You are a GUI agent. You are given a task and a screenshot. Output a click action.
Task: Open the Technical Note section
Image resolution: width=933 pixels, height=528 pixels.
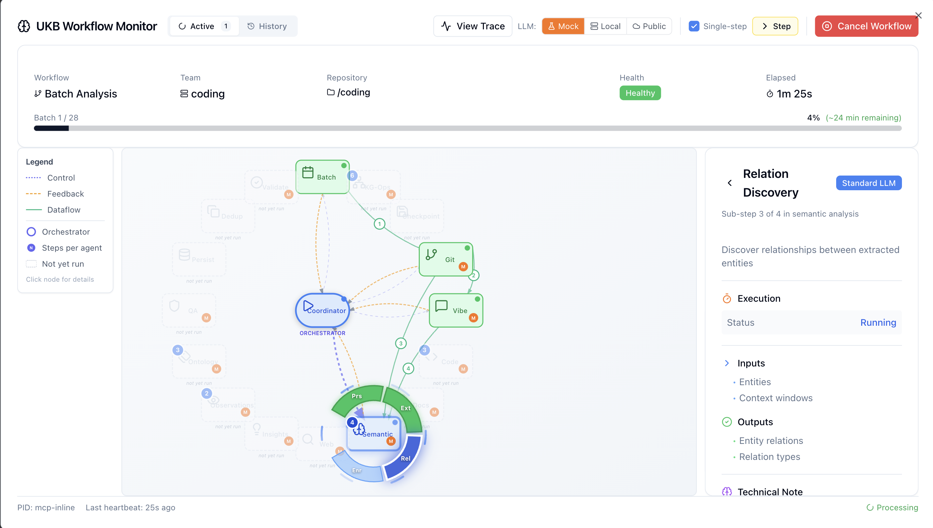(x=762, y=492)
